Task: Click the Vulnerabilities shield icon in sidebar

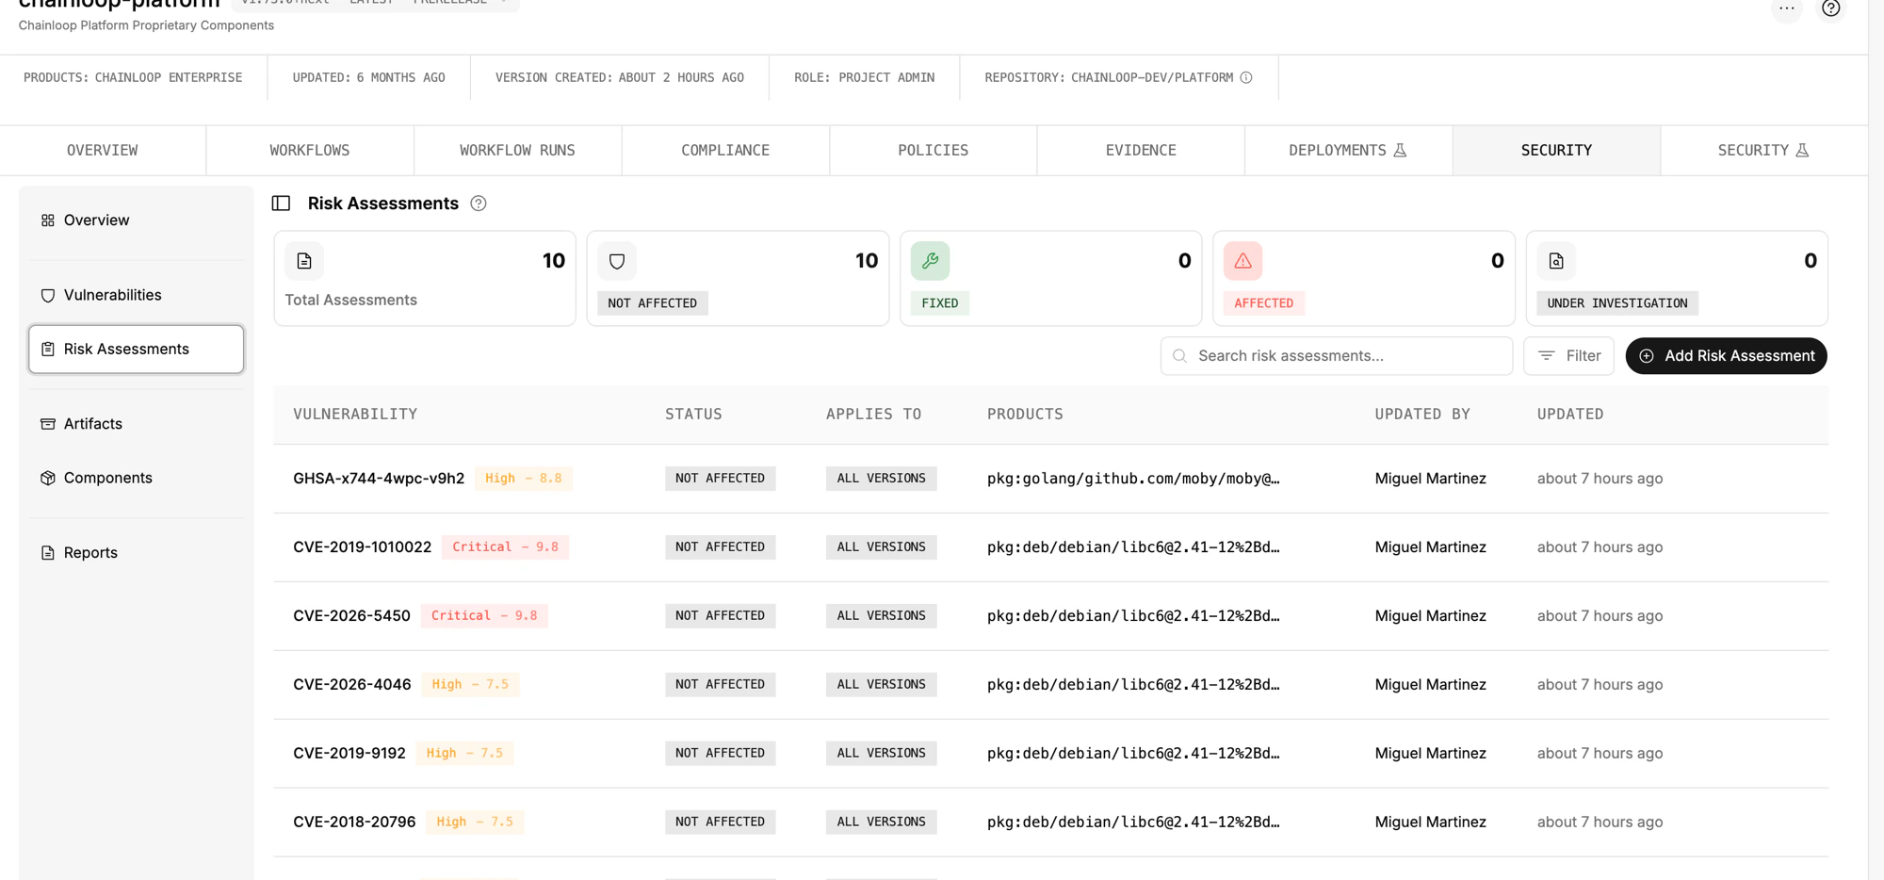Action: tap(48, 295)
